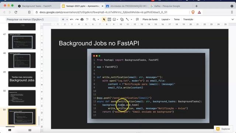Click the Brave rewards triangle icon
236x133 pixels.
tap(199, 12)
